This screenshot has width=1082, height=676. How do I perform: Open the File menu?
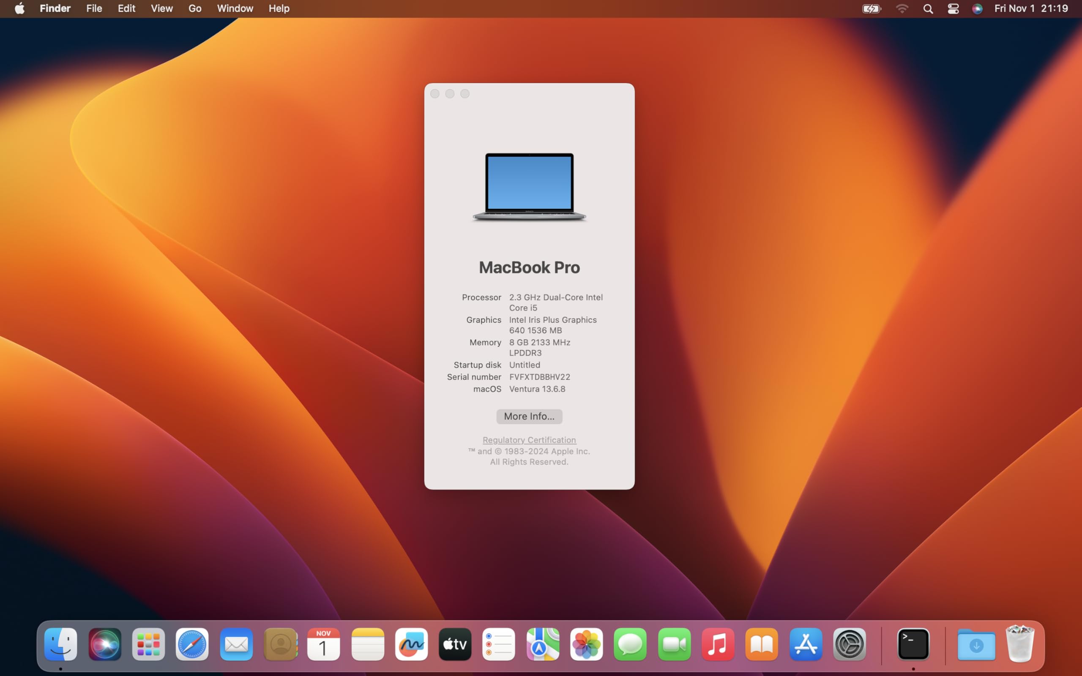click(x=94, y=8)
